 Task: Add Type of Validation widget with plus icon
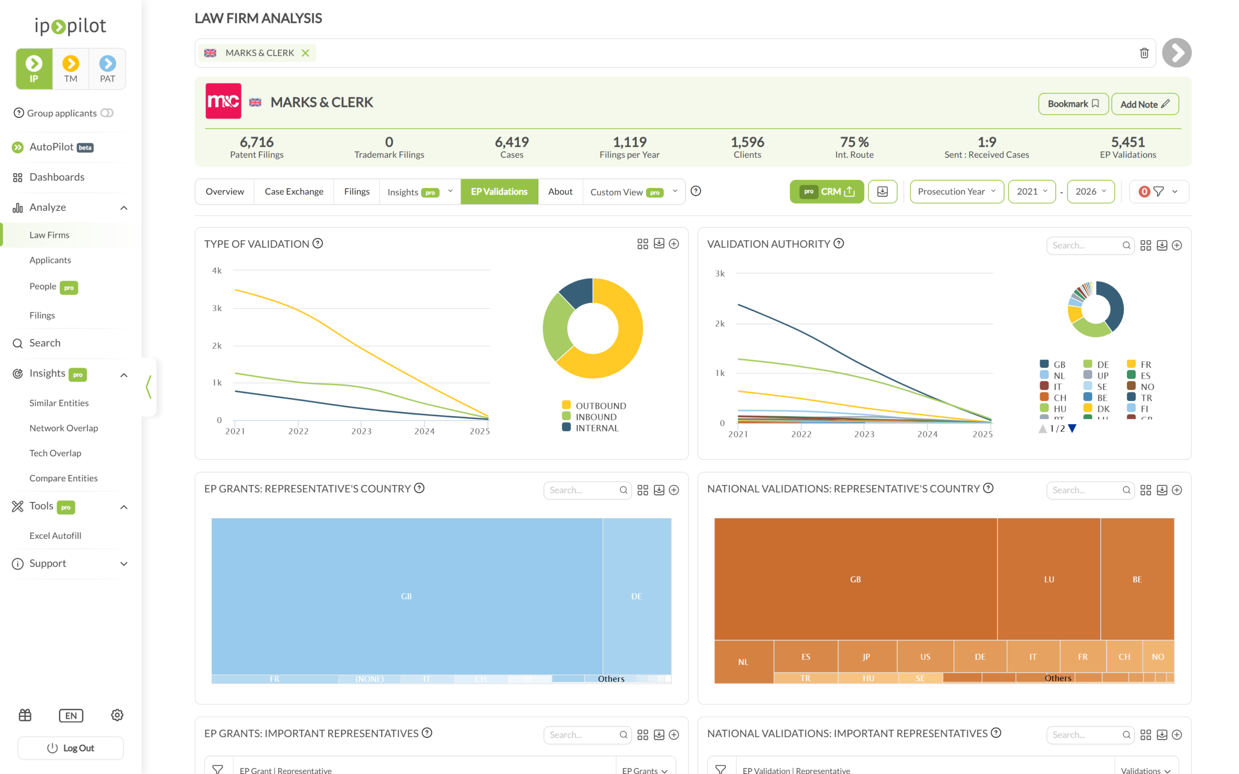pyautogui.click(x=674, y=244)
